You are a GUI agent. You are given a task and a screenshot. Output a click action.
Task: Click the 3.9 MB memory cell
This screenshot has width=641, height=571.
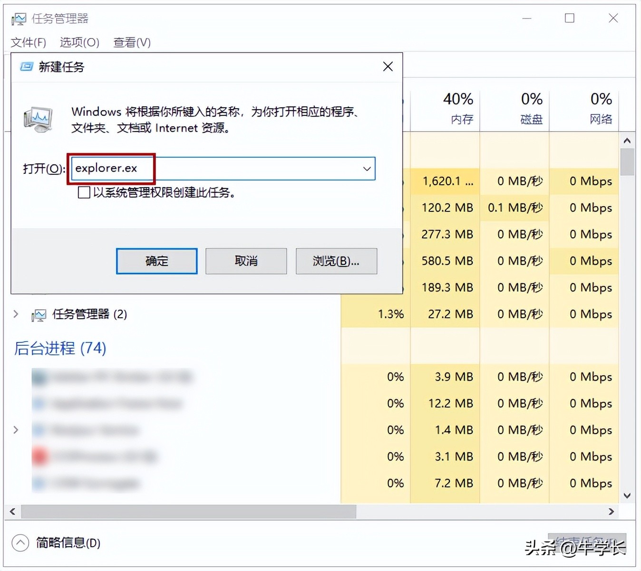pyautogui.click(x=445, y=377)
